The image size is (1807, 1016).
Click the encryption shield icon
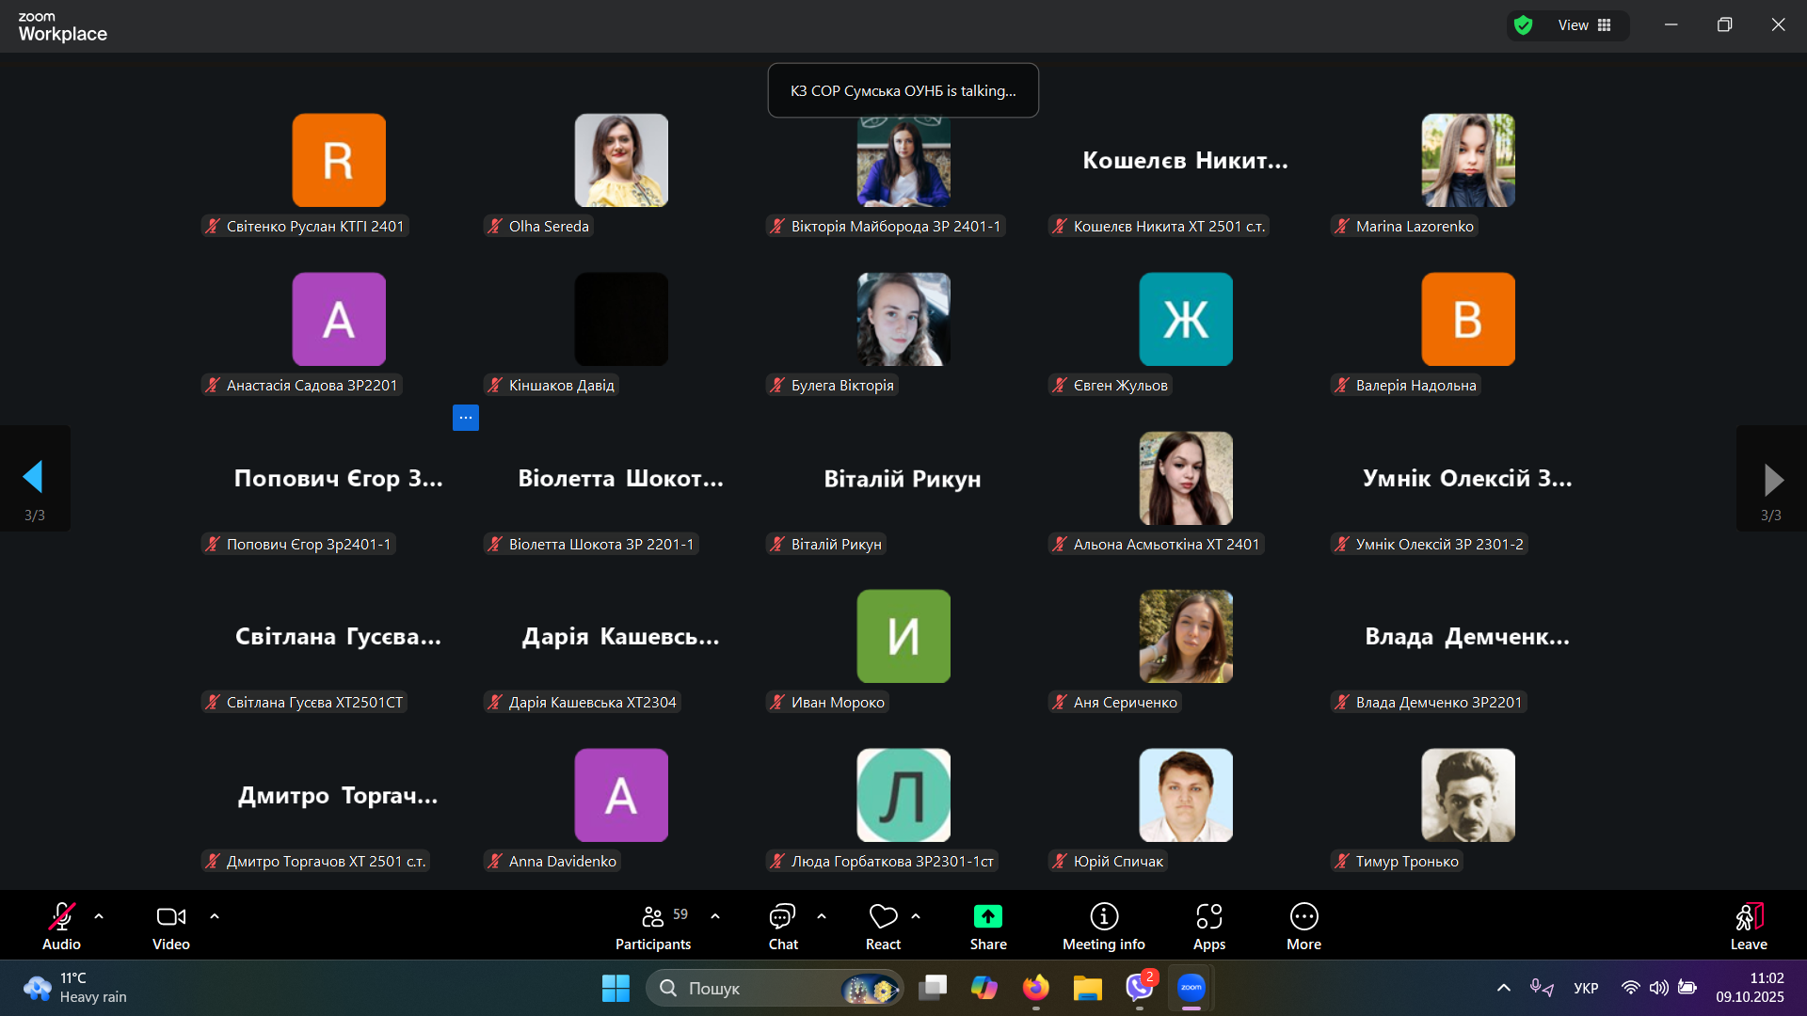click(1524, 25)
